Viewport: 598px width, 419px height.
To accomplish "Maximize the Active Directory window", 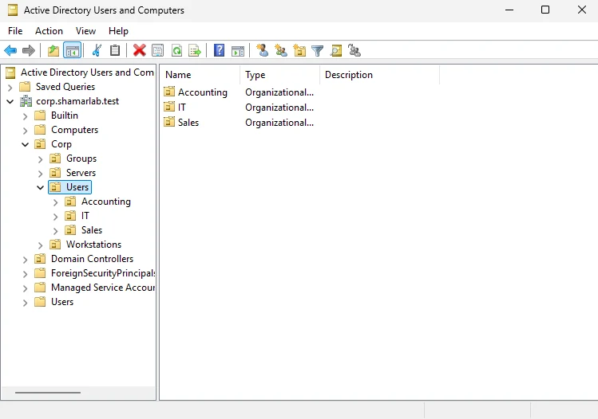I will [x=545, y=10].
